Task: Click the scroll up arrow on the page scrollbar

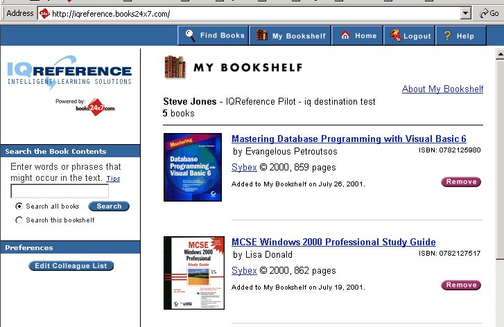Action: (500, 54)
